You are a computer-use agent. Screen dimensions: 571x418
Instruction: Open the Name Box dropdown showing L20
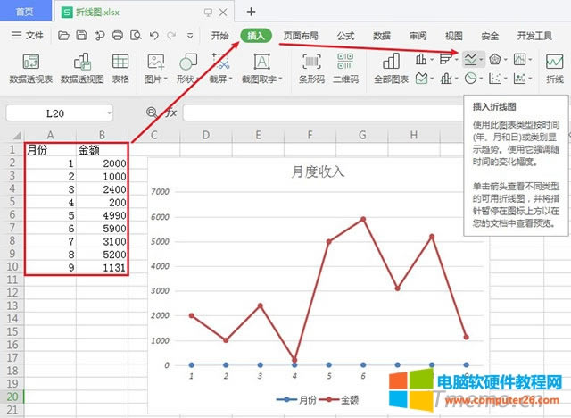pyautogui.click(x=108, y=113)
